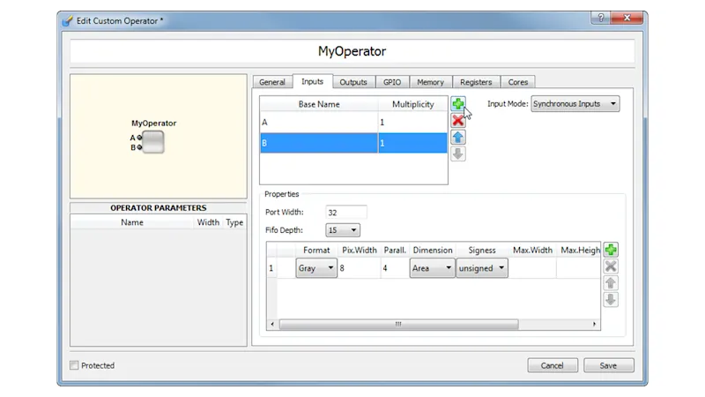Delete selected input port with red X
The image size is (705, 397).
tap(458, 121)
